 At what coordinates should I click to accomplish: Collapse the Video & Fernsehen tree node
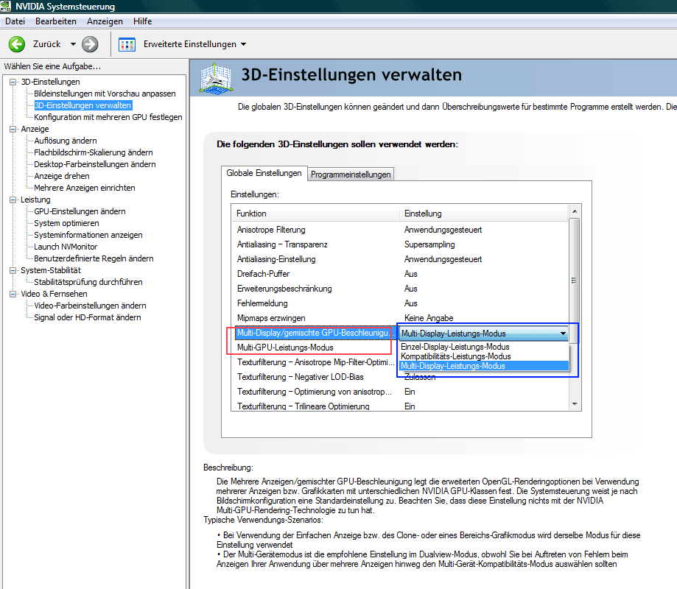(13, 294)
